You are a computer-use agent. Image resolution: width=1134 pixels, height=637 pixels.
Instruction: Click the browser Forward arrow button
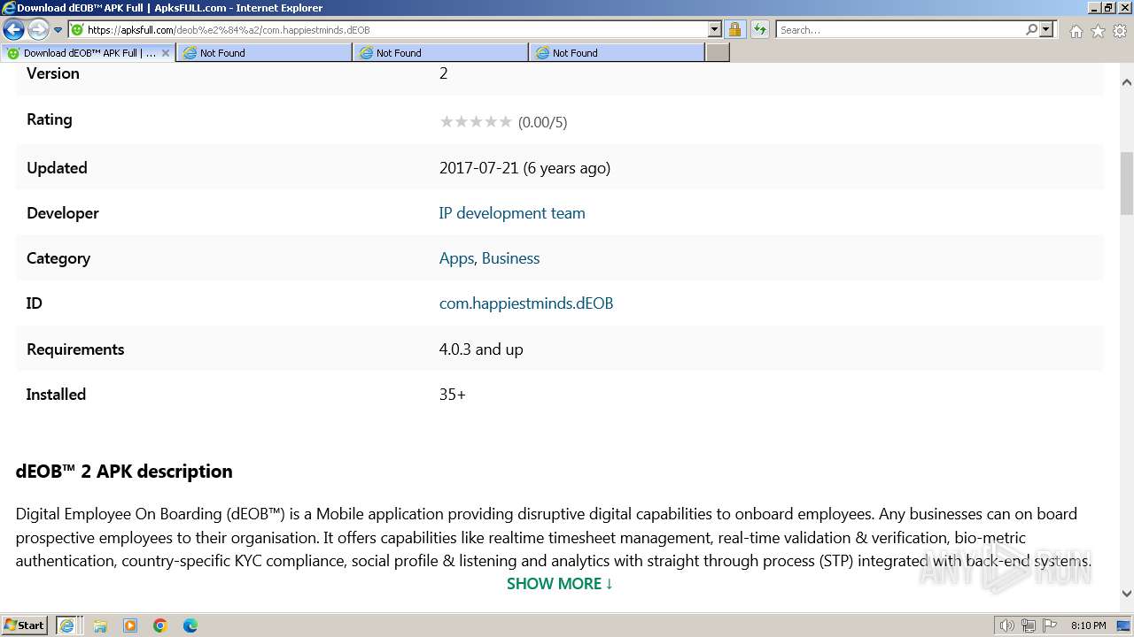(x=38, y=30)
